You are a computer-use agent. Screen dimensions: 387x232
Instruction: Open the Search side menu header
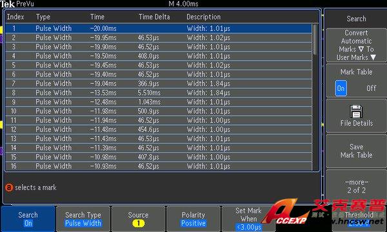pos(356,19)
